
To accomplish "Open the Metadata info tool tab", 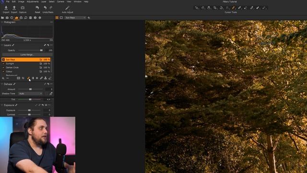I will 35,18.
